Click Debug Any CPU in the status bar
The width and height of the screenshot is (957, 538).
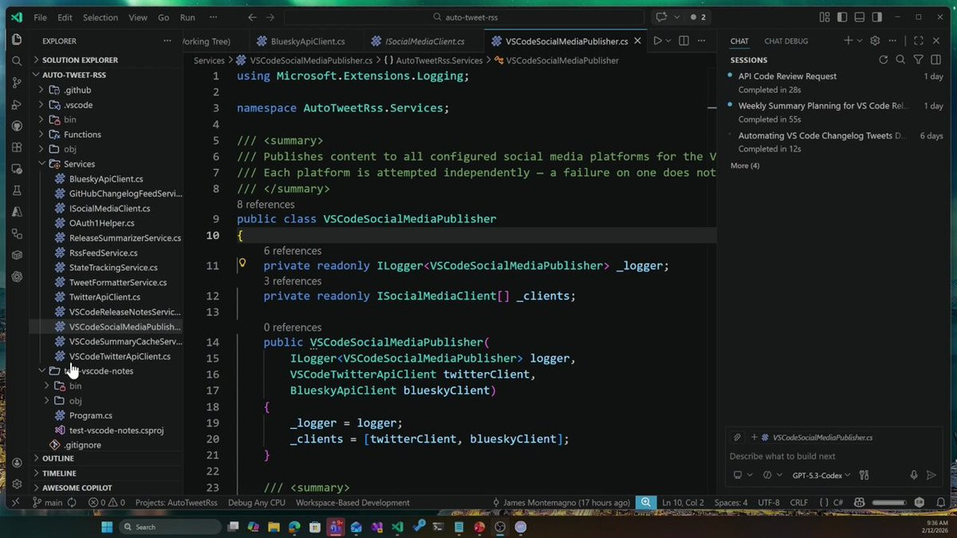click(x=256, y=503)
